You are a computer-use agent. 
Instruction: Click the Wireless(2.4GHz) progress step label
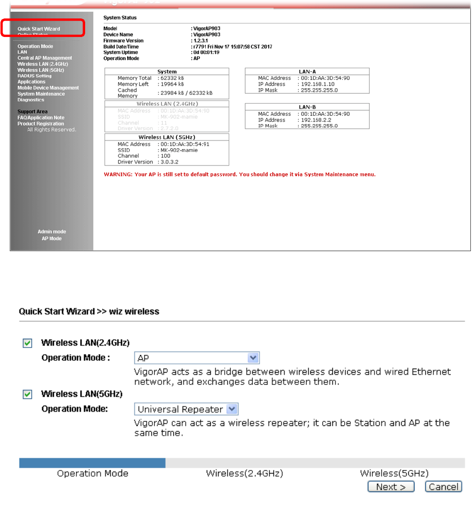tap(245, 473)
